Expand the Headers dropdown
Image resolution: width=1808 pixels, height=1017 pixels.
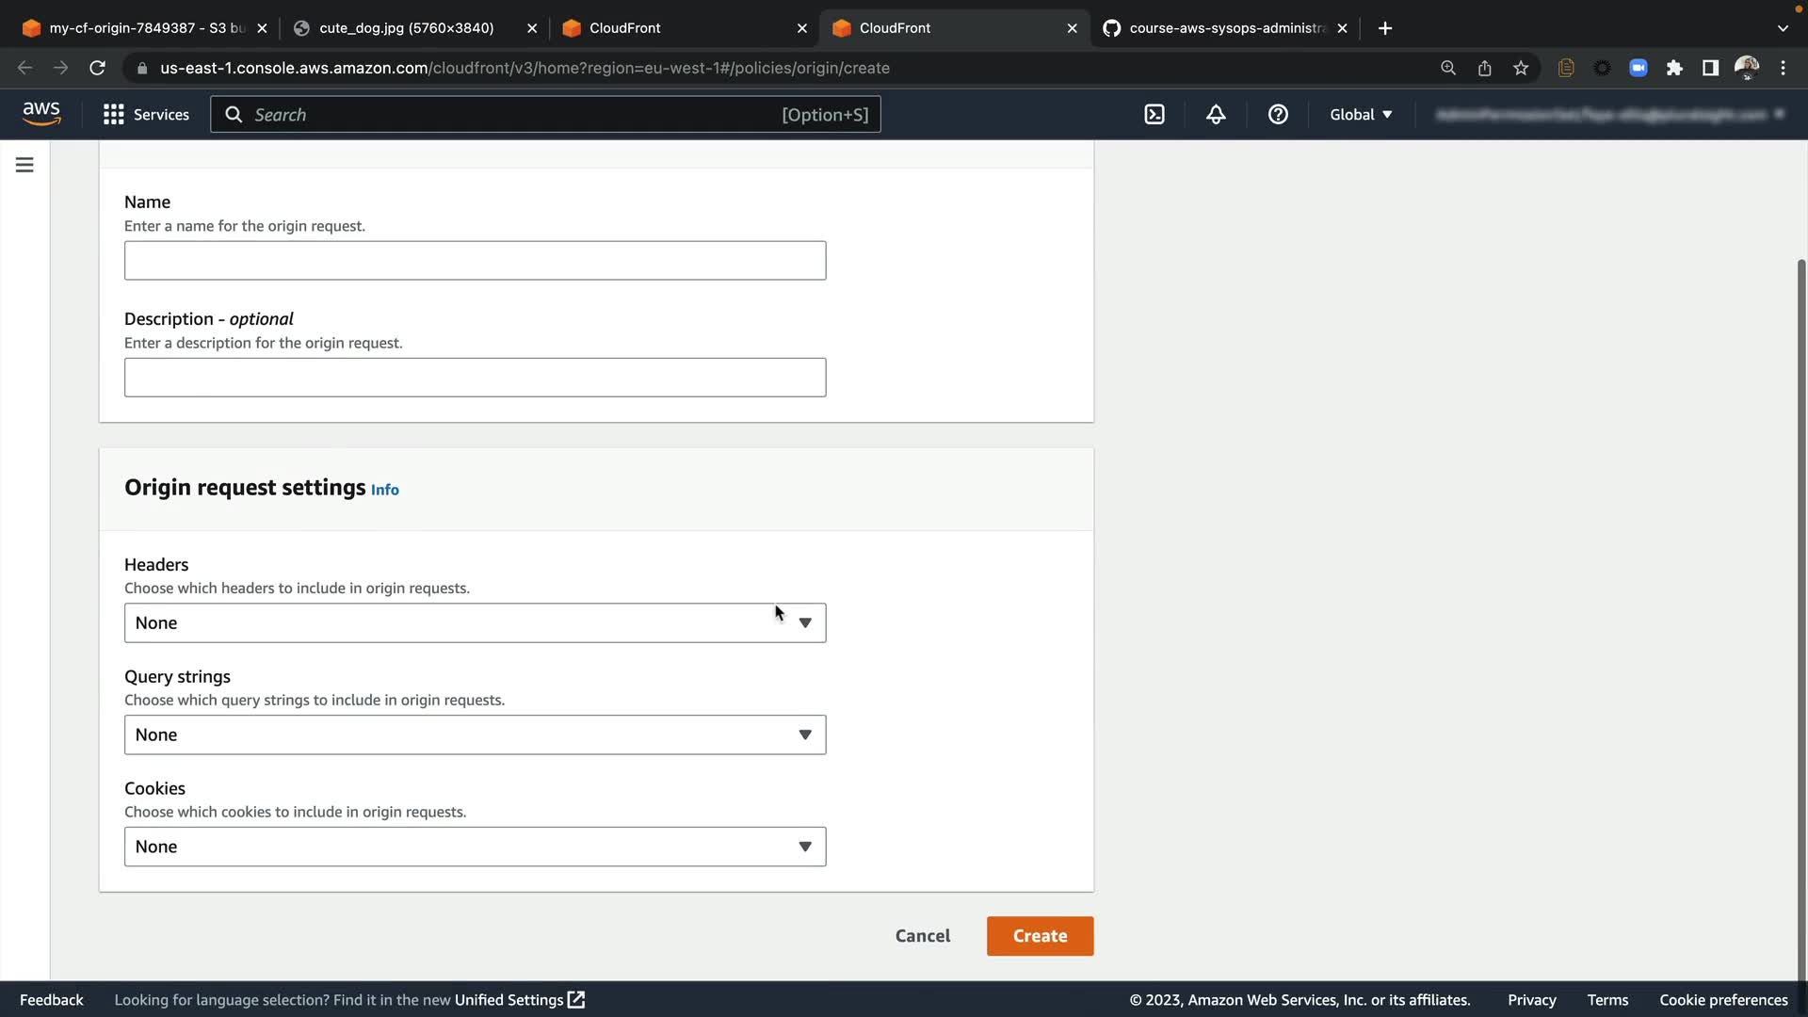(475, 623)
